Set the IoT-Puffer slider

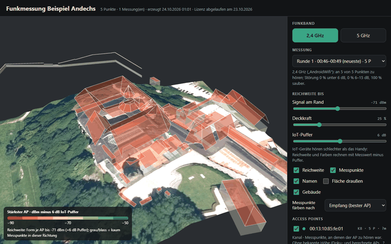(x=339, y=141)
